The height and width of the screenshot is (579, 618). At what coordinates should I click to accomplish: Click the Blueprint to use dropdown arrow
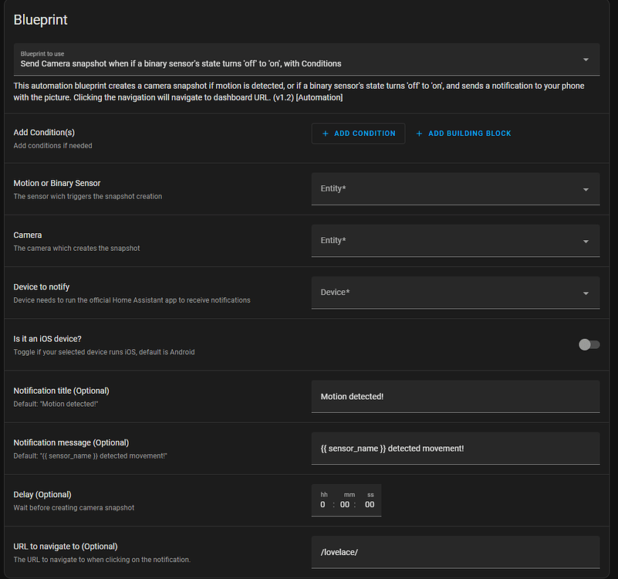586,59
